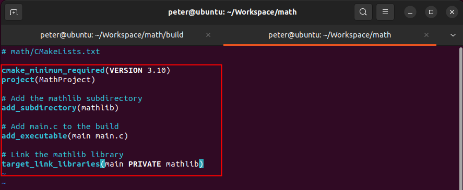Maximize the terminal window
The height and width of the screenshot is (190, 463).
coord(431,12)
